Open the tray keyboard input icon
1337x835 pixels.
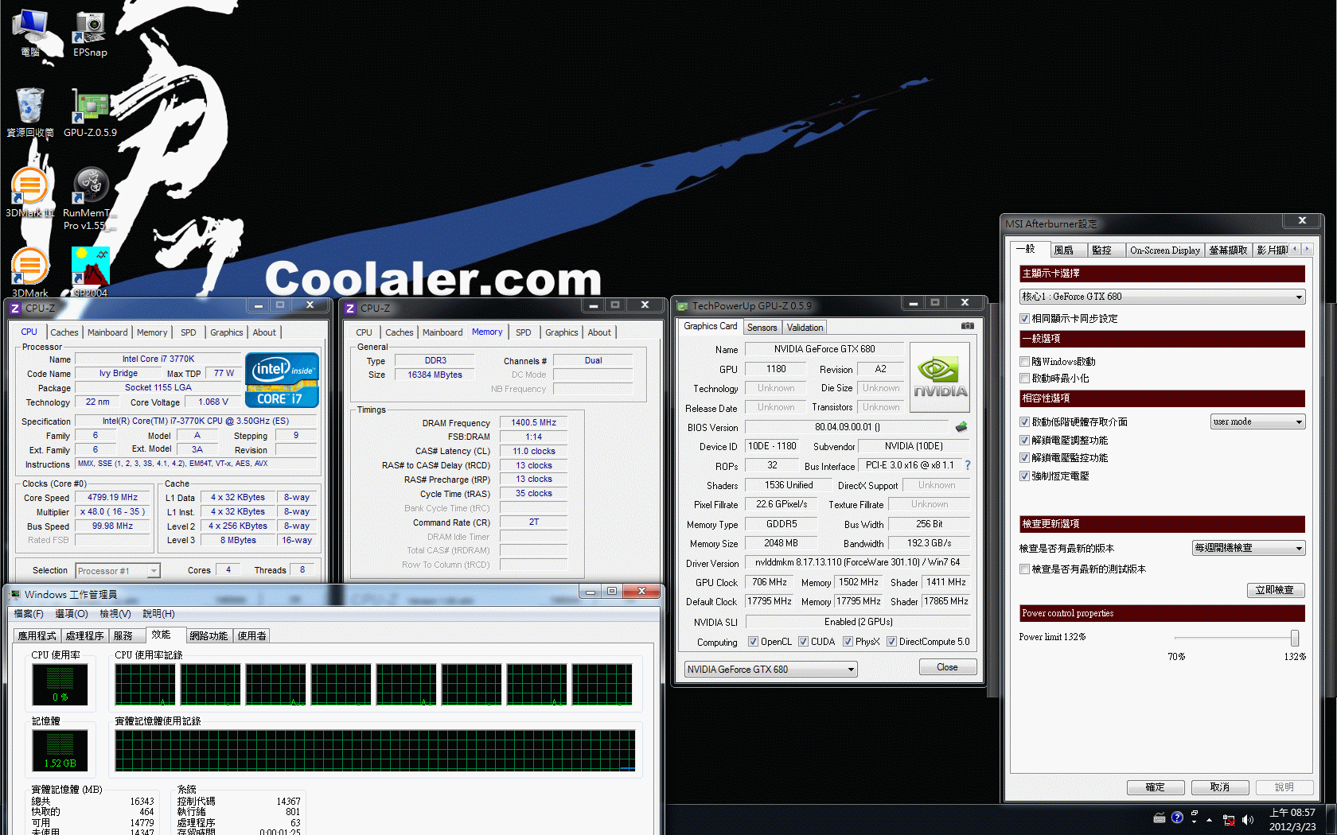point(1160,818)
